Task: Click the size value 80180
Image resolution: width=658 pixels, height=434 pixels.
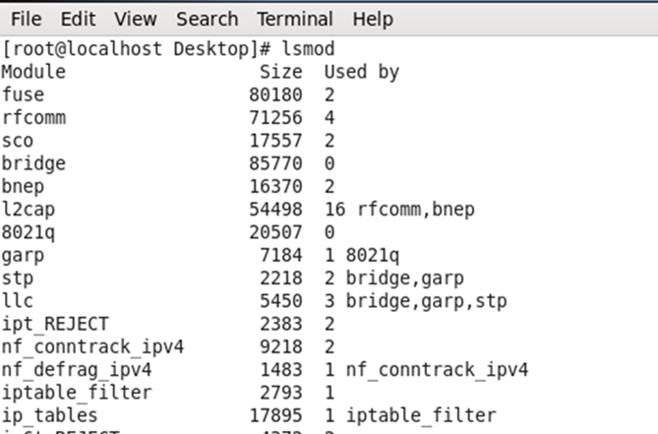Action: pyautogui.click(x=275, y=94)
